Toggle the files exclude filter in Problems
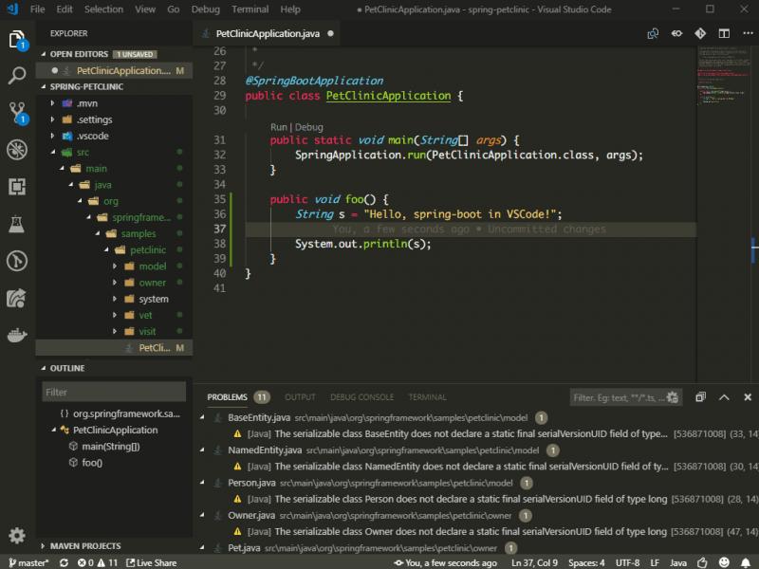Screen dimensions: 759x569 (674, 397)
